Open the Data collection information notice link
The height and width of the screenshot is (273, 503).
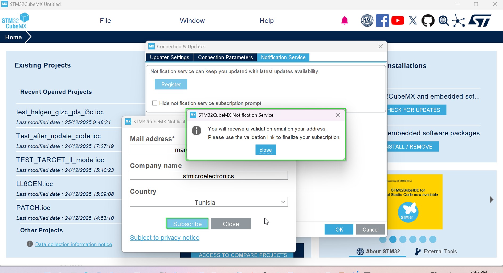tap(73, 244)
